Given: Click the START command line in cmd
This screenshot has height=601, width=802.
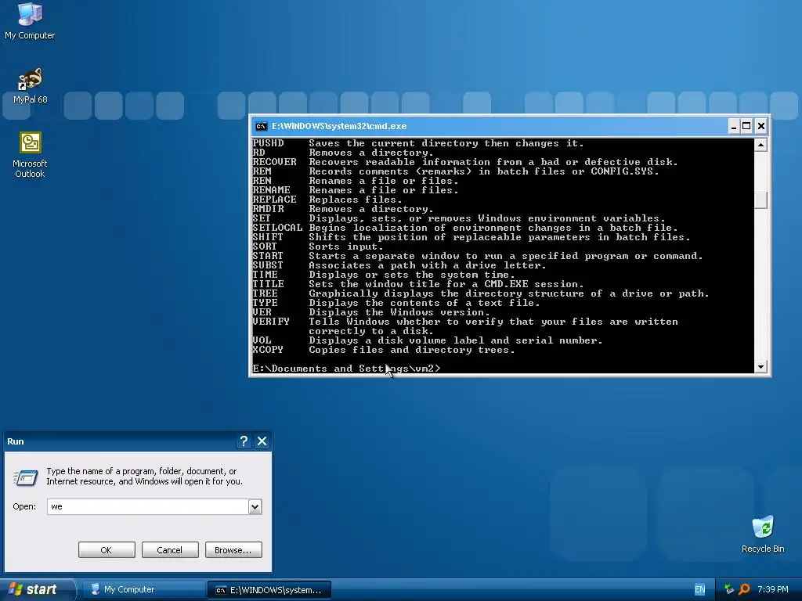Looking at the screenshot, I should tap(478, 256).
